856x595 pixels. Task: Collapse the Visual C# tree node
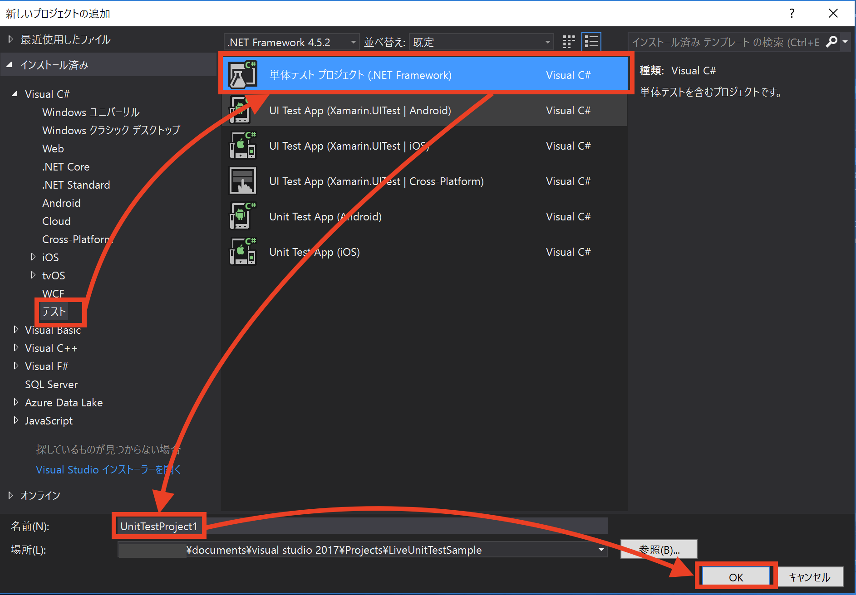tap(15, 94)
